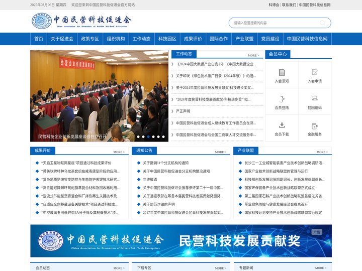362x271 pixels.
Task: Select 成果评价 in the navigation bar
Action: 193,39
